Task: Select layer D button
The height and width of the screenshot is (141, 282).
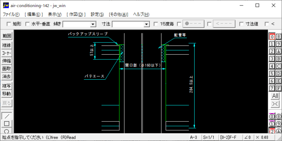Action: point(278,73)
